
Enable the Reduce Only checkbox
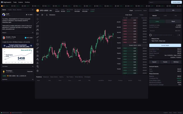150,39
